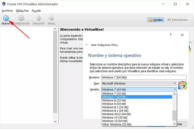Click the VirtualBox cube title bar icon

coord(4,4)
